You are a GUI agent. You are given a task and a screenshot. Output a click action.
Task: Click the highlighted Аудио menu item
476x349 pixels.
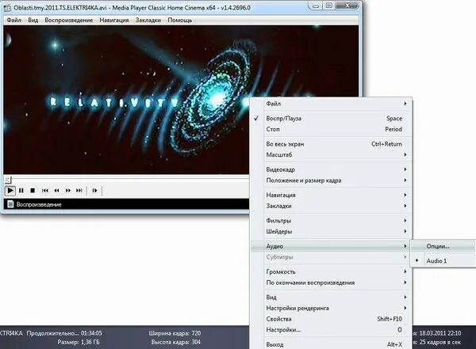331,246
